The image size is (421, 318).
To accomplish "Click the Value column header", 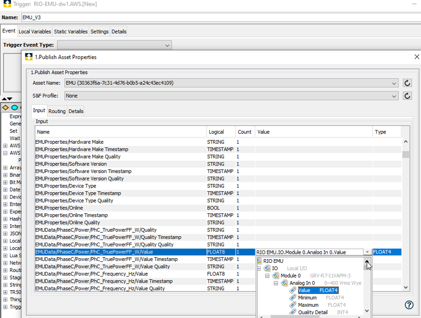I will tap(314, 132).
